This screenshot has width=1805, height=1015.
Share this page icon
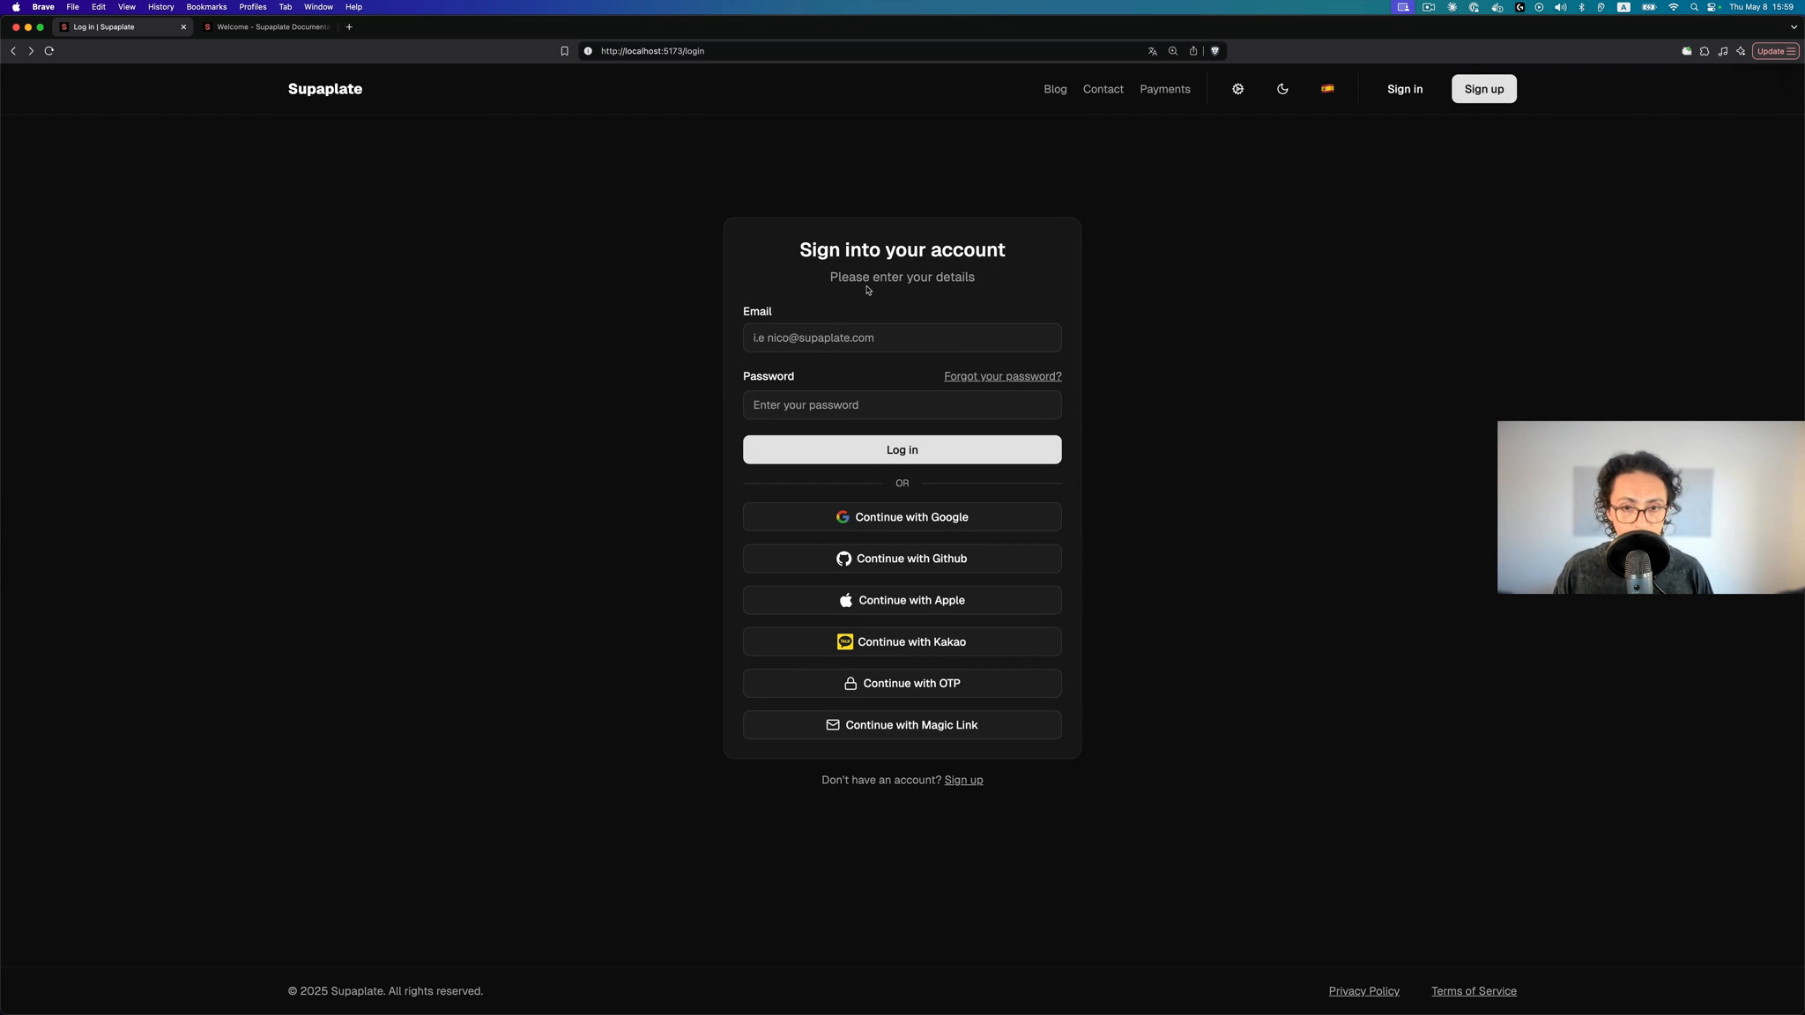[1193, 51]
